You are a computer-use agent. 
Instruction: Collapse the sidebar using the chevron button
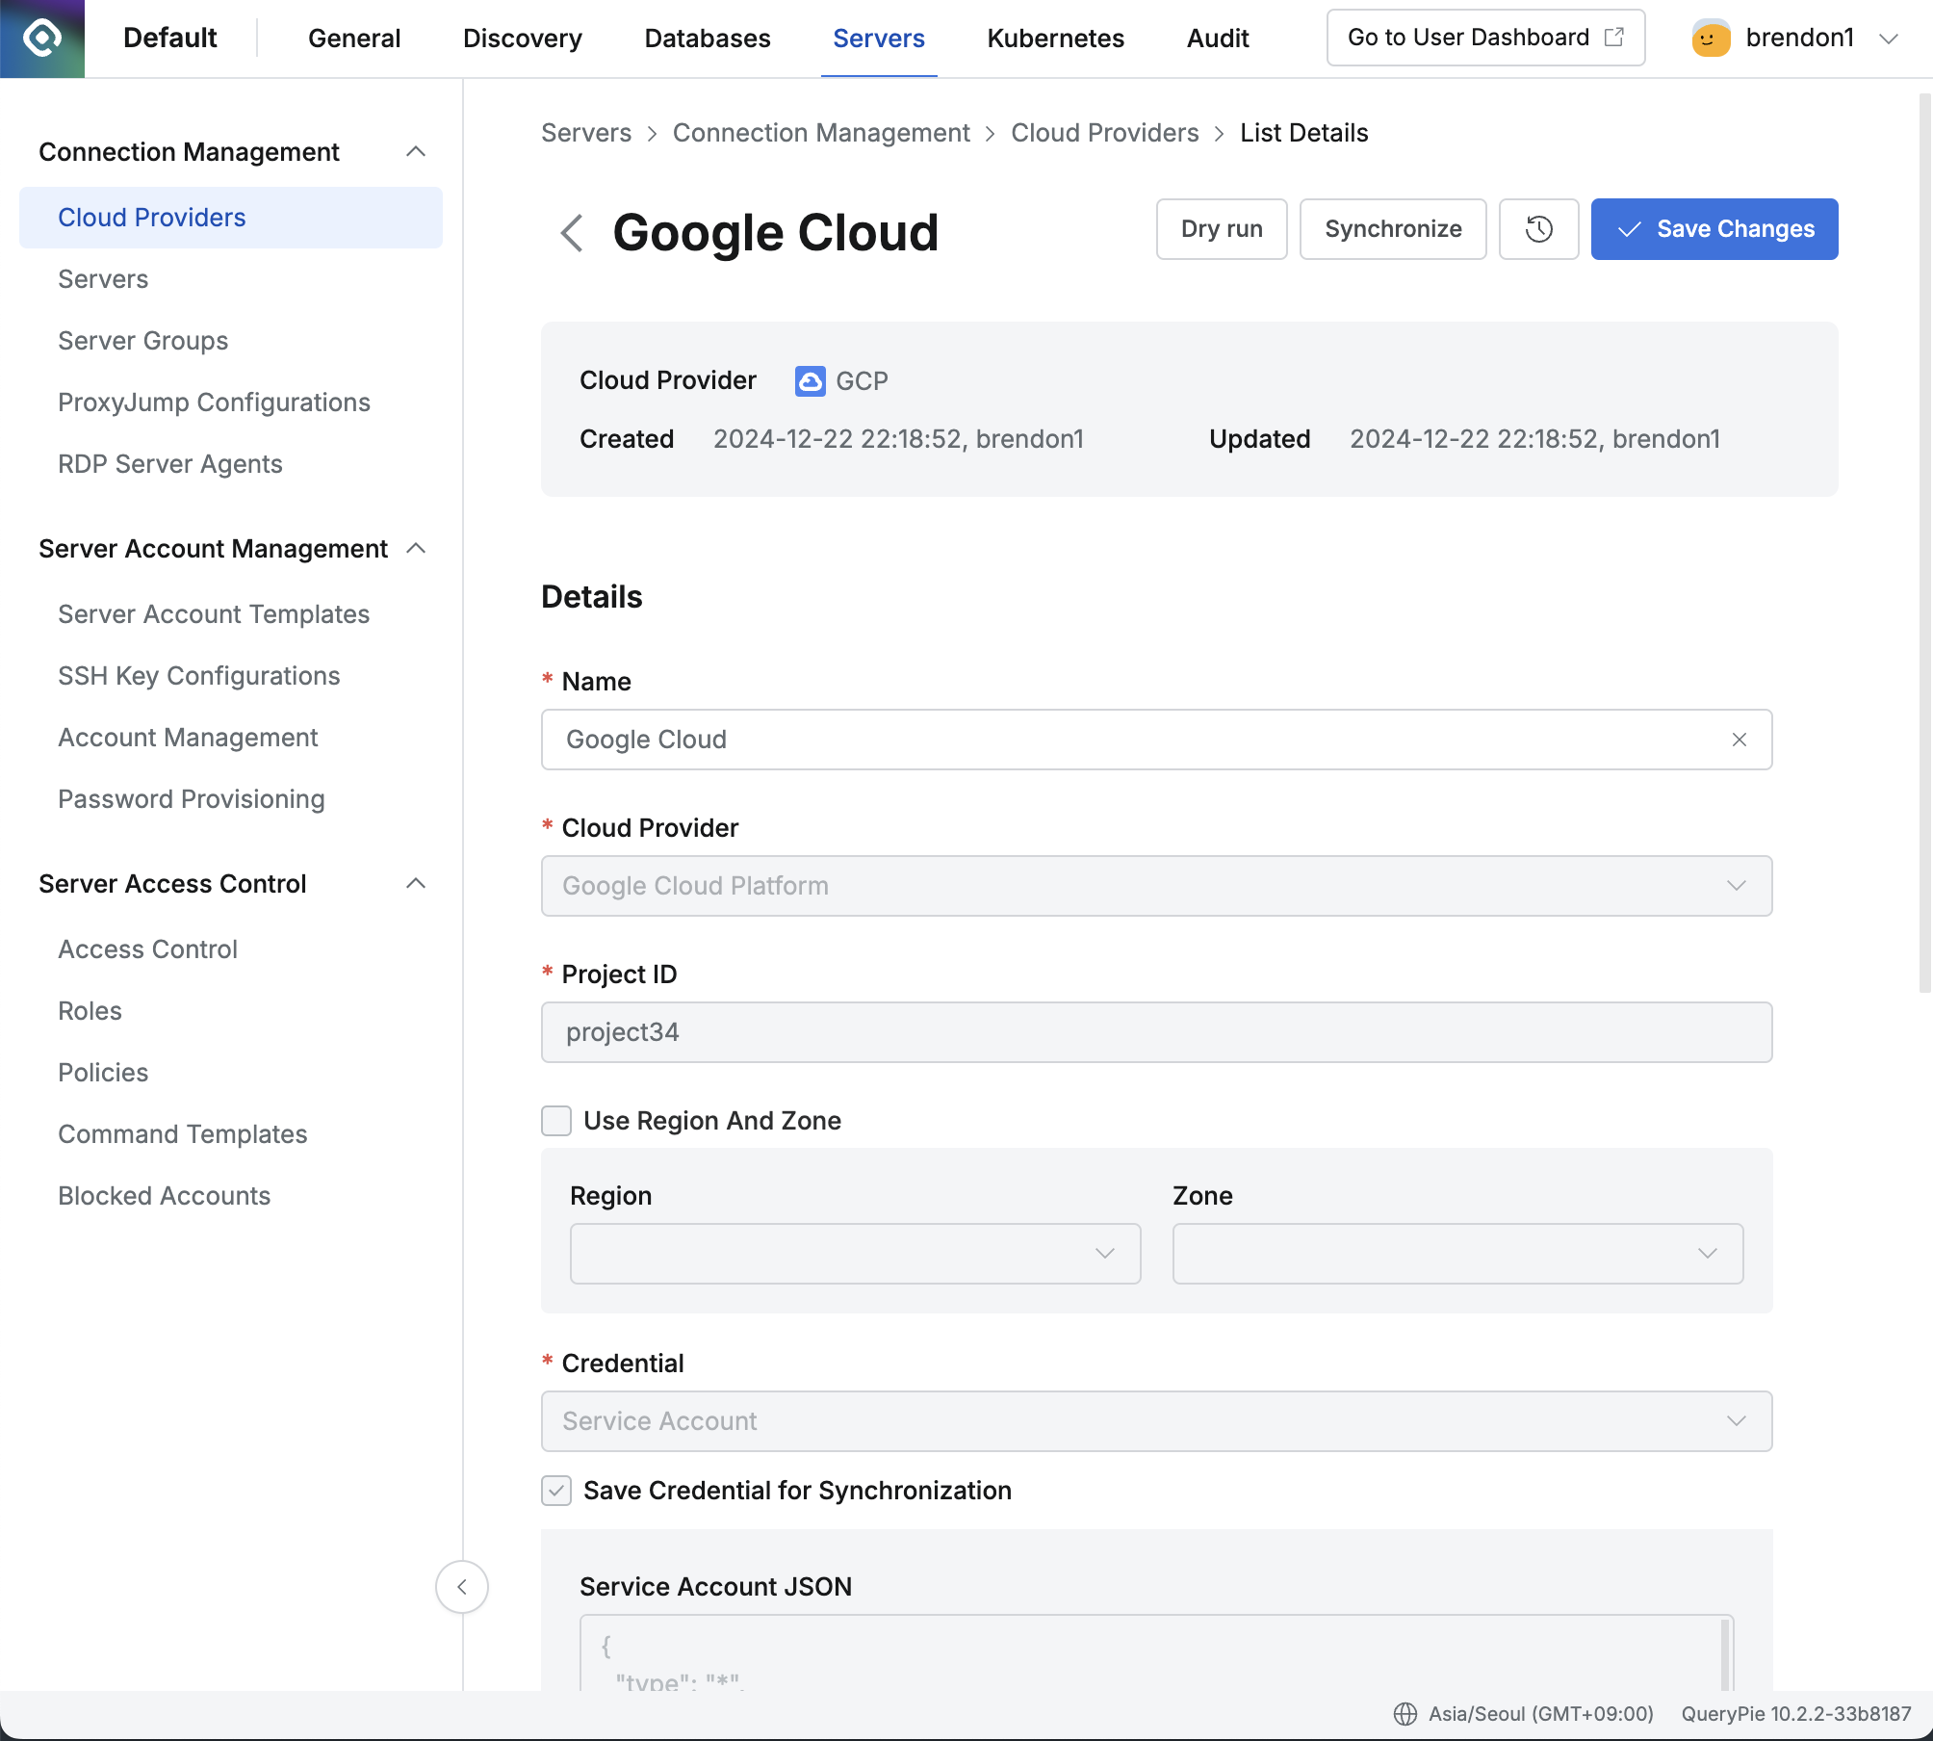point(462,1587)
